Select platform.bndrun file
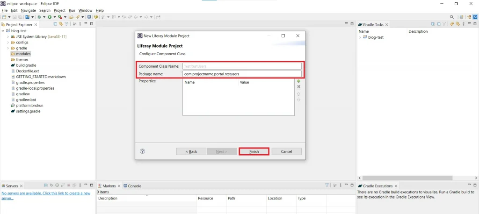Image resolution: width=479 pixels, height=214 pixels. pyautogui.click(x=29, y=105)
